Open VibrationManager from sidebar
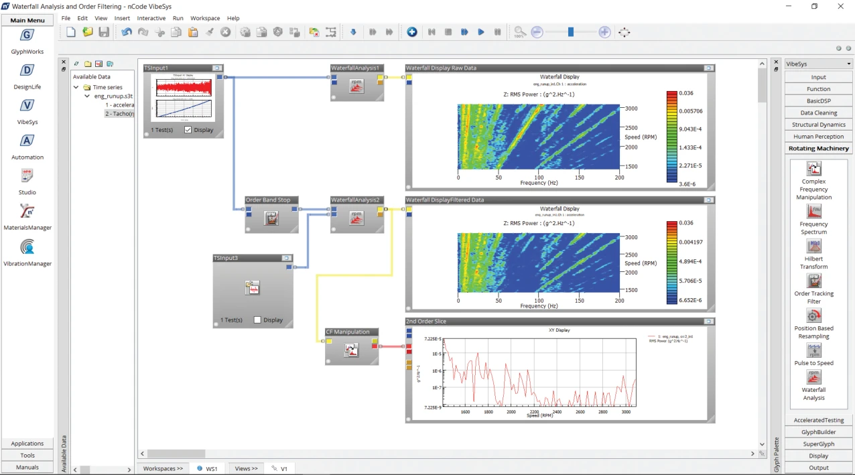This screenshot has height=475, width=855. [x=27, y=247]
